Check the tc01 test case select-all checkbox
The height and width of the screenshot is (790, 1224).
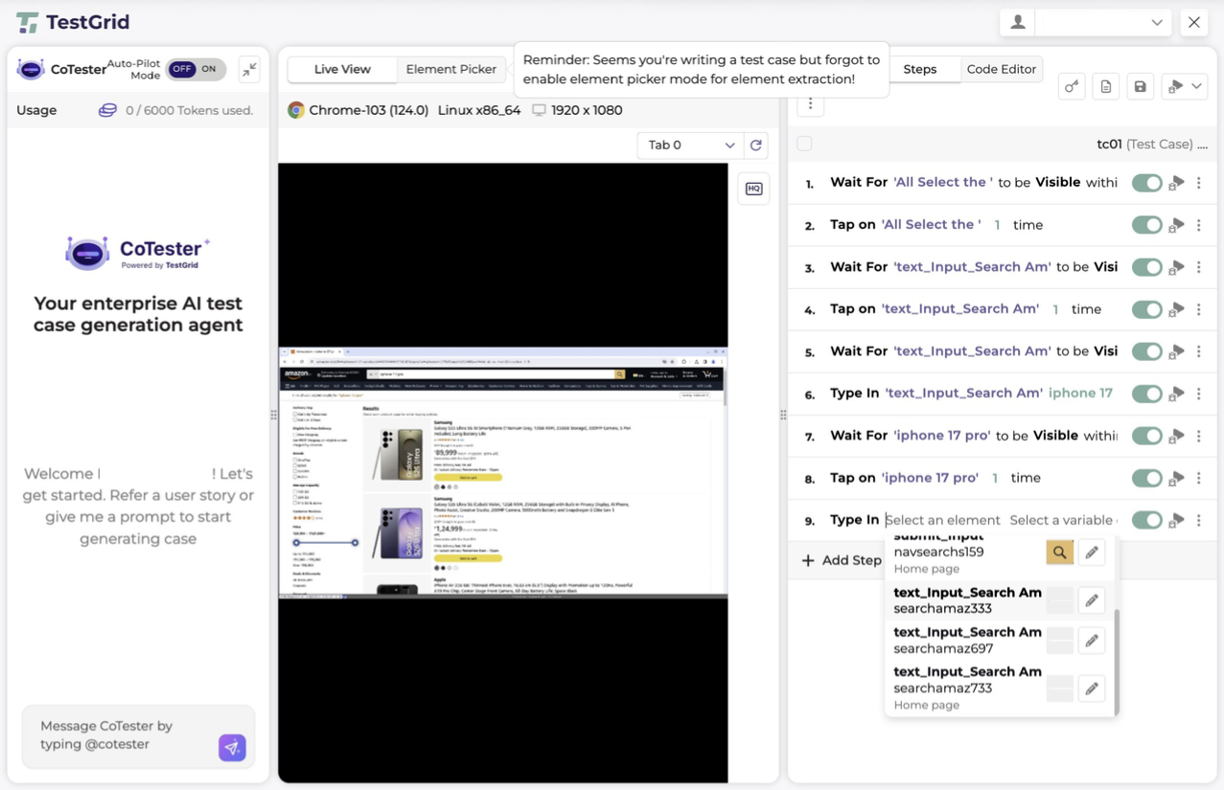pos(804,144)
